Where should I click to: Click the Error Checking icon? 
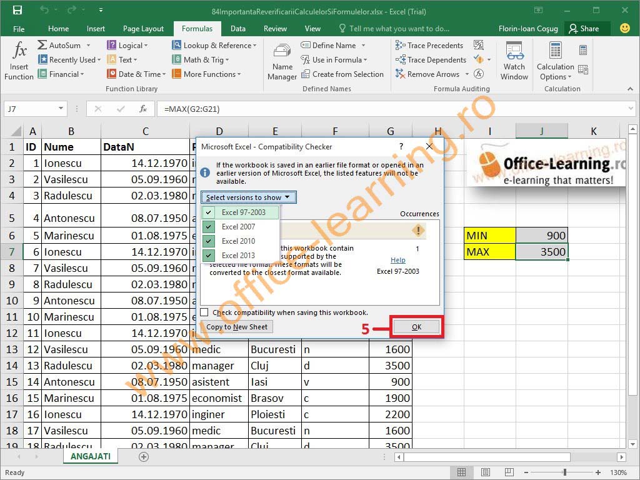click(x=478, y=59)
